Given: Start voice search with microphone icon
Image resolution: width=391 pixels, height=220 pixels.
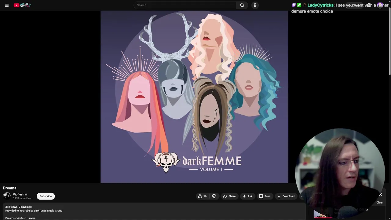Looking at the screenshot, I should pyautogui.click(x=255, y=5).
